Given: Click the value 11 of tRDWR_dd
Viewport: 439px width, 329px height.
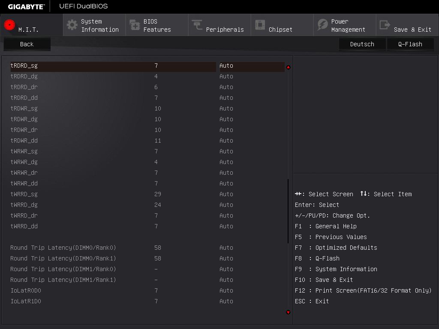Looking at the screenshot, I should pyautogui.click(x=158, y=141).
